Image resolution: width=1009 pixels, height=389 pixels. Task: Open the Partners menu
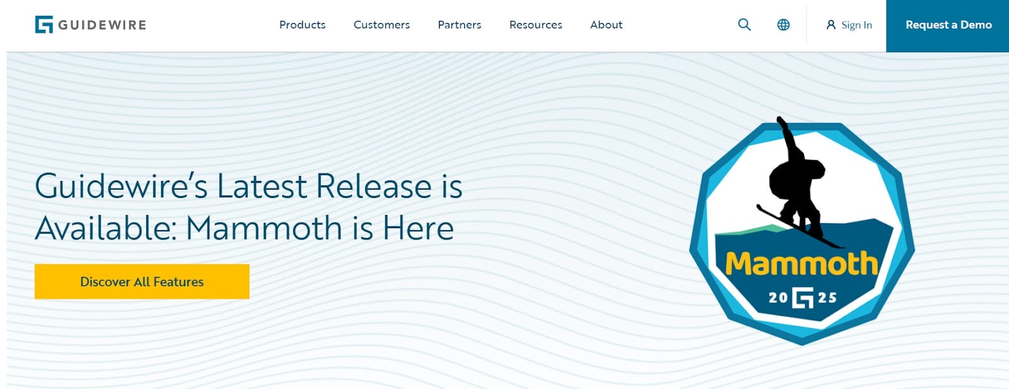point(459,25)
